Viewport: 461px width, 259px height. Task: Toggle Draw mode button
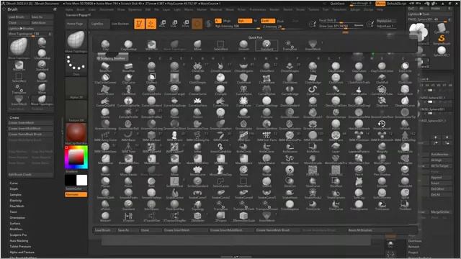pyautogui.click(x=151, y=24)
